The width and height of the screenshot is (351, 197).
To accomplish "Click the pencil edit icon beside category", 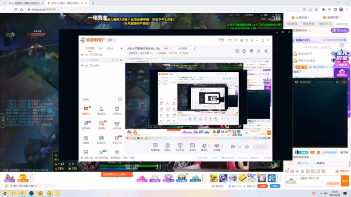I will click(x=151, y=53).
